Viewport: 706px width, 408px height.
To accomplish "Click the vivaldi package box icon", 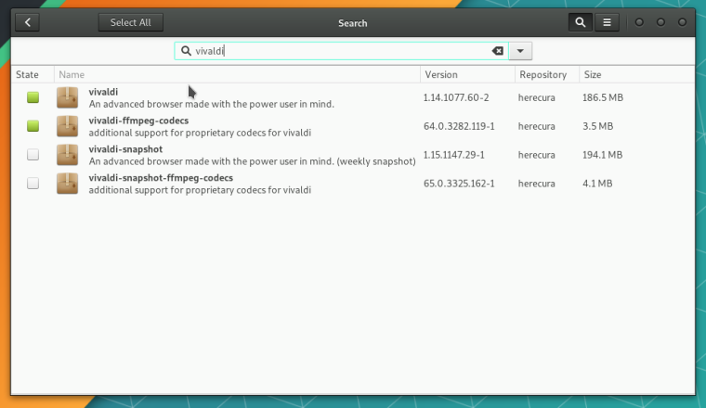I will point(67,97).
